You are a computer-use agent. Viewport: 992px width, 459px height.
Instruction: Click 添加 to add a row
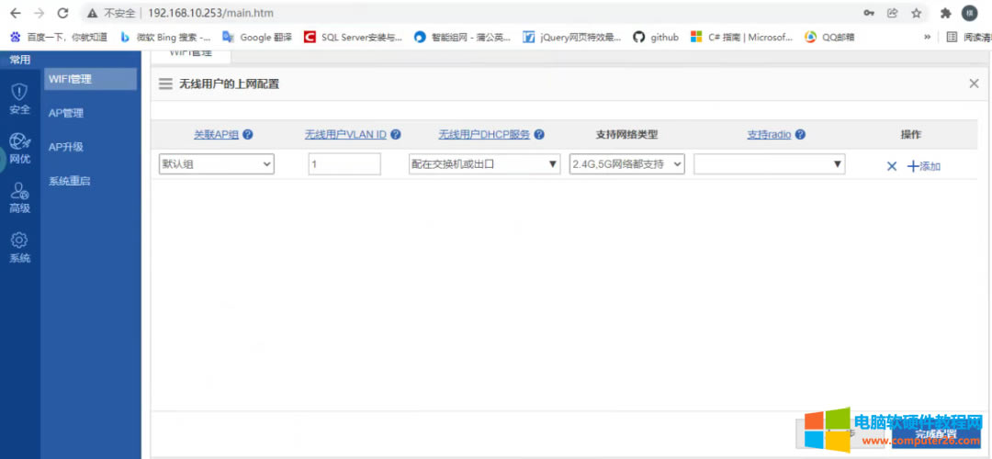tap(924, 166)
